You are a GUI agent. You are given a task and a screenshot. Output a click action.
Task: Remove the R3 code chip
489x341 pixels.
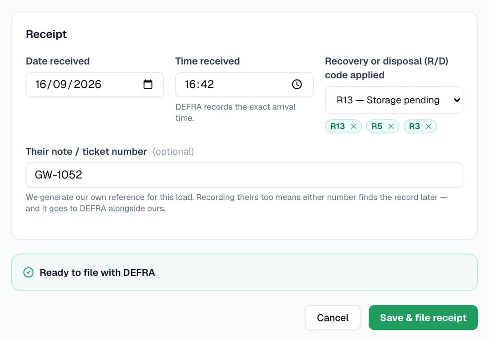429,126
